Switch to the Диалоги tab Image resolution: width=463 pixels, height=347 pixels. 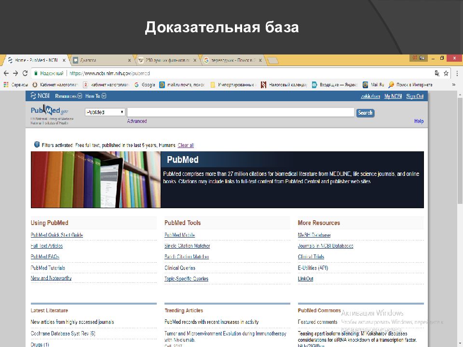[x=102, y=60]
